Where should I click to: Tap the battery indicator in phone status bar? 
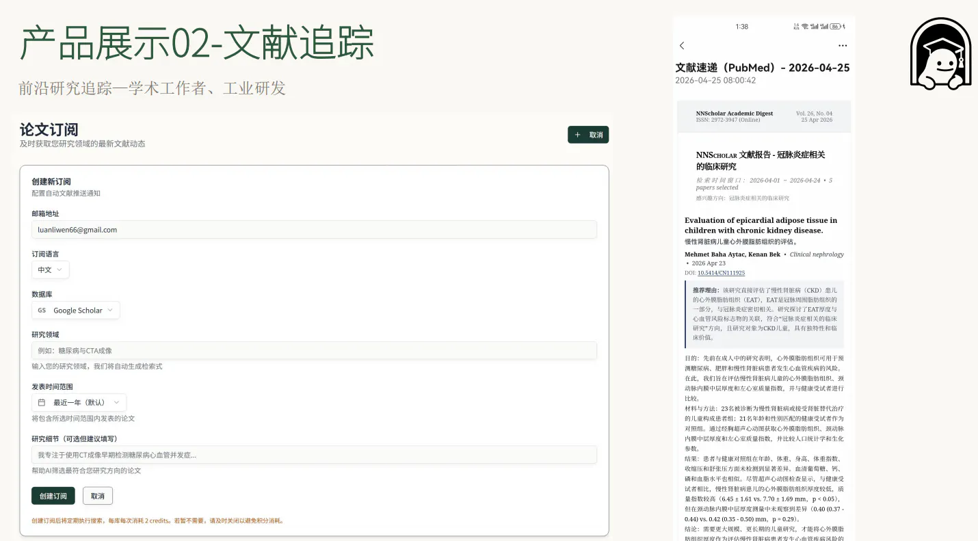tap(836, 27)
